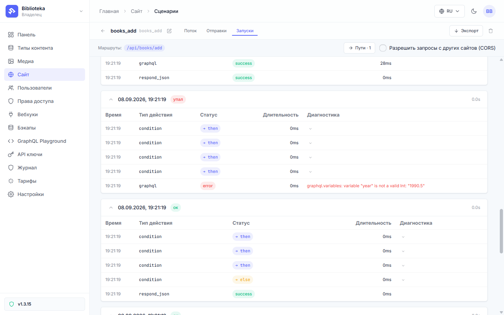Open Настройки in the sidebar
504x315 pixels.
[x=44, y=194]
